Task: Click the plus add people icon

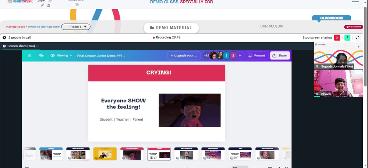Action: click(x=240, y=55)
